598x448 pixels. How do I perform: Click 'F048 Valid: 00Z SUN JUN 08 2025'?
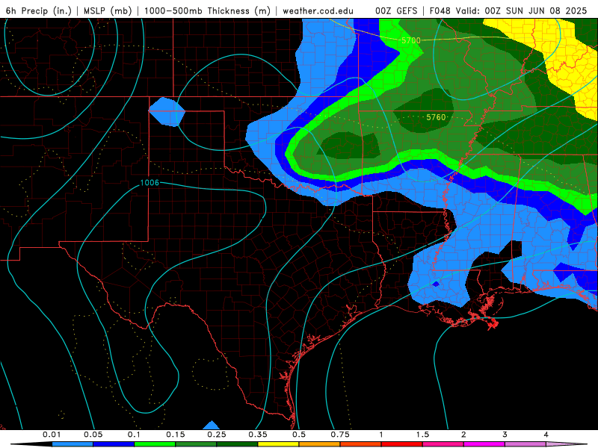[x=508, y=10]
